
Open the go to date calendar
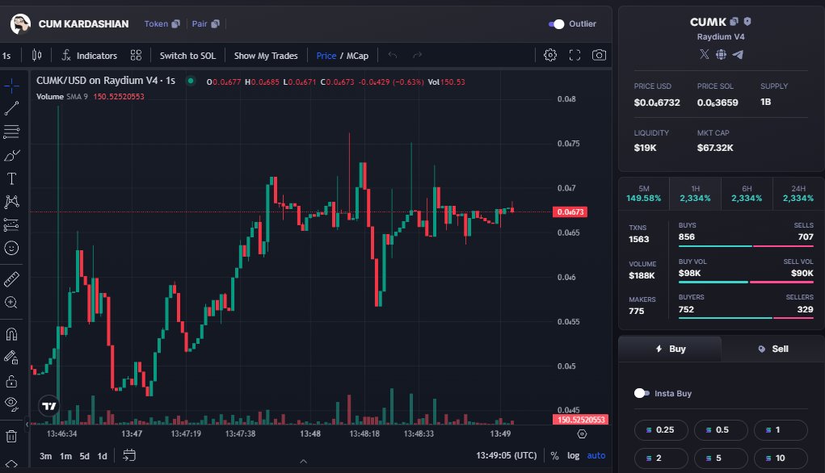click(129, 455)
